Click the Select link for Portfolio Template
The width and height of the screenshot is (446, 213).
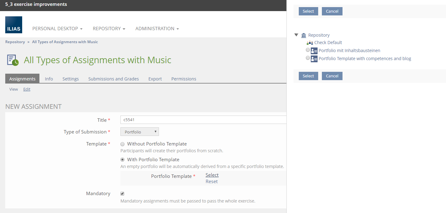pyautogui.click(x=212, y=175)
